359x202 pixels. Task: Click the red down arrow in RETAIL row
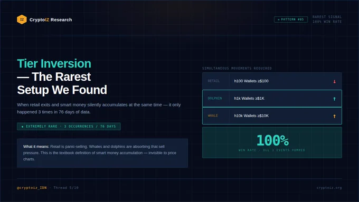[x=335, y=81]
